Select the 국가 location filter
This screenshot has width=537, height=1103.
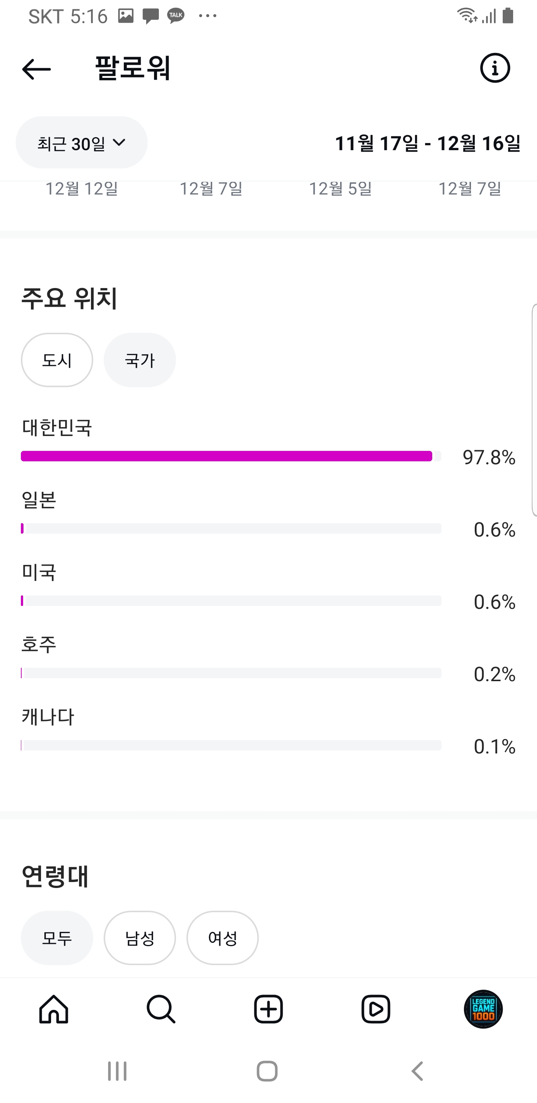pos(140,360)
